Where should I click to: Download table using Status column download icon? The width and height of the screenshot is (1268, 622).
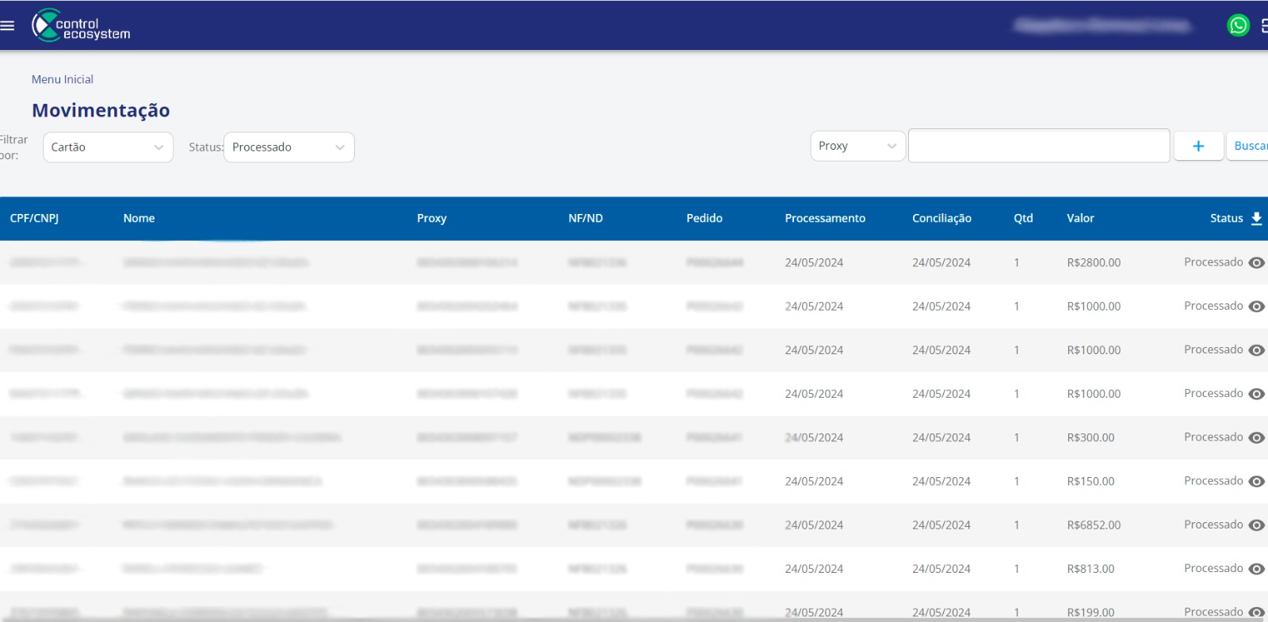(1256, 219)
